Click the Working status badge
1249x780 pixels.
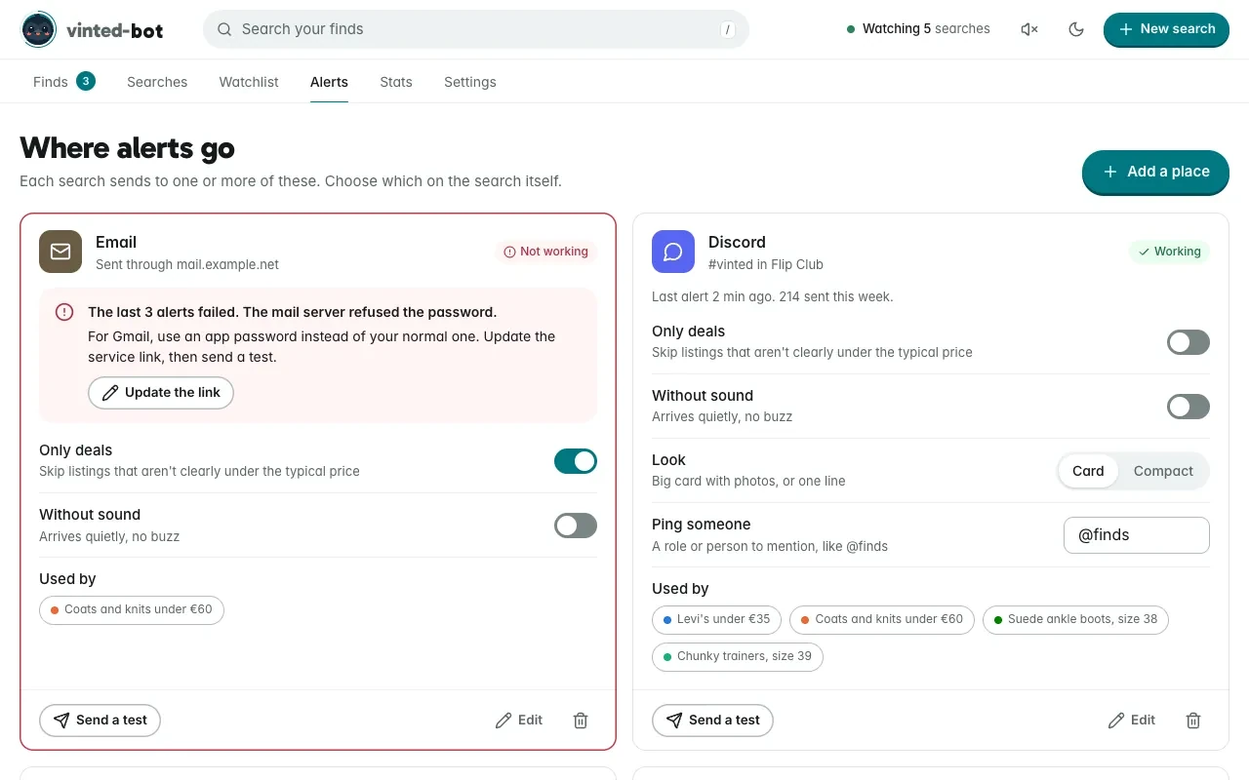[x=1169, y=252]
